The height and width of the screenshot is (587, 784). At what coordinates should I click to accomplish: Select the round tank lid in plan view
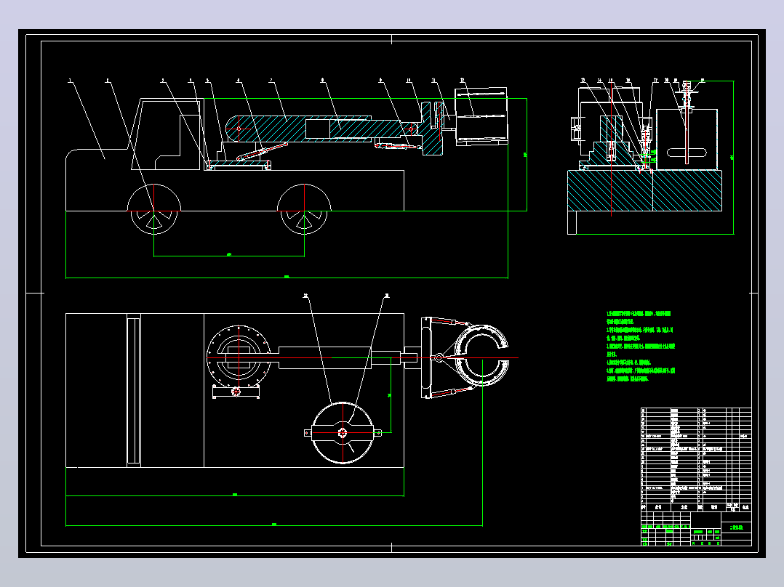tap(343, 433)
